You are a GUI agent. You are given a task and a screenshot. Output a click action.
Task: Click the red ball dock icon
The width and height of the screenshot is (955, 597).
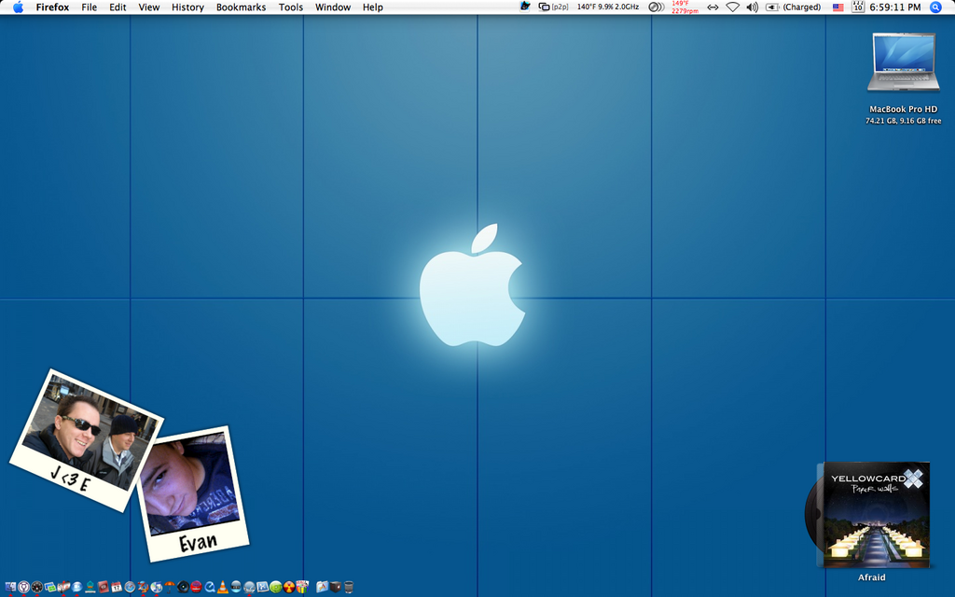196,588
